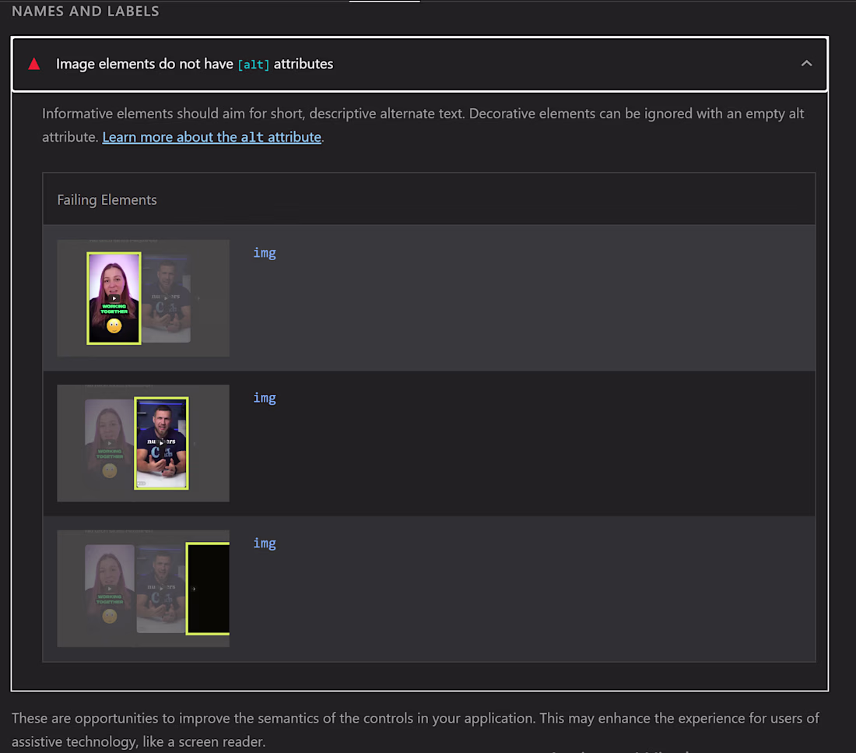Click thumbnail highlighting the man's video image
This screenshot has width=856, height=753.
point(143,443)
